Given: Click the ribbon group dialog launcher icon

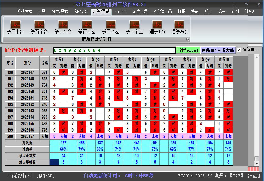Looking at the screenshot, I should click(188, 39).
